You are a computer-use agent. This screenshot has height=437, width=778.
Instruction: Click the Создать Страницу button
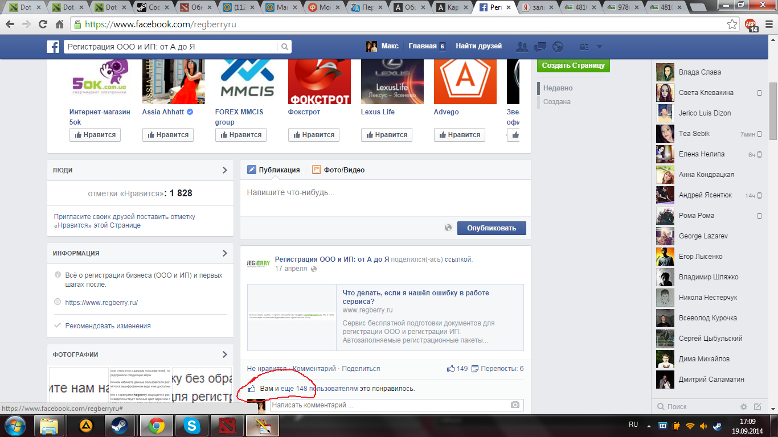[x=574, y=65]
